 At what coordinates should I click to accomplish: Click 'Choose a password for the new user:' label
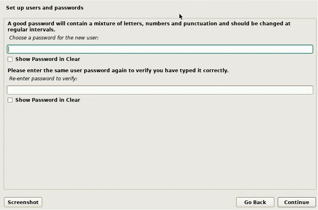tap(54, 38)
